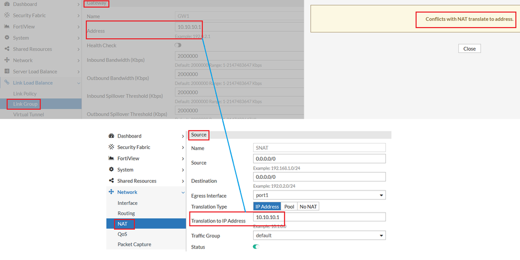The image size is (520, 260).
Task: Click the 'Example: 192.168.1.0/24' hint text
Action: [276, 168]
